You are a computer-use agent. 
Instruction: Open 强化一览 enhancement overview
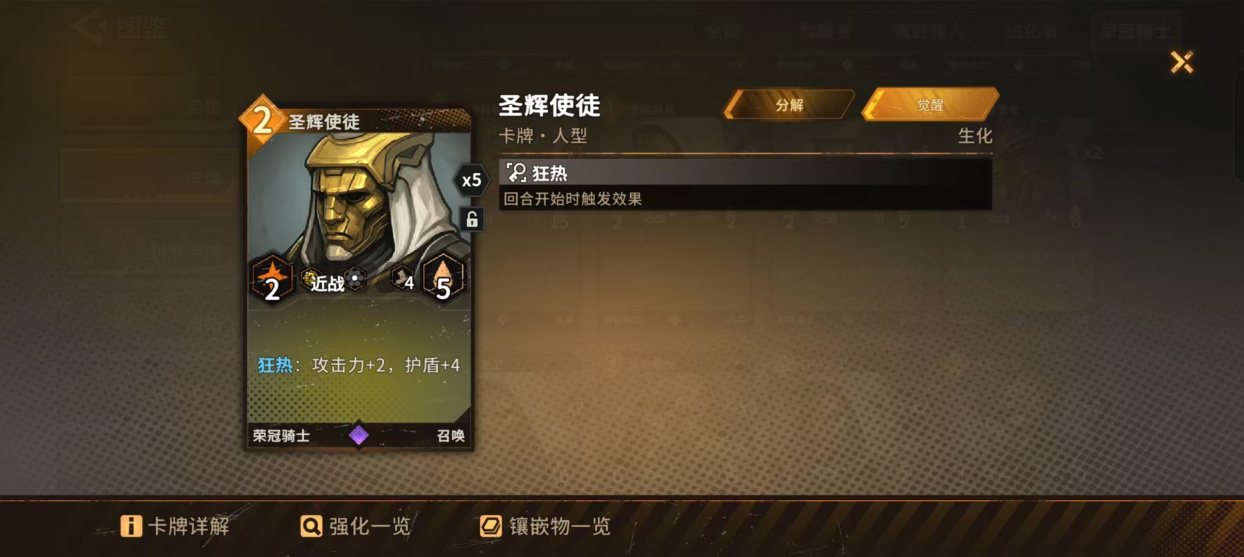pyautogui.click(x=356, y=526)
